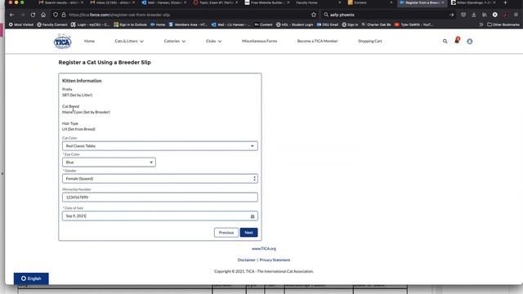Open the Firefox hamburger menu
The image size is (523, 294).
(x=516, y=15)
